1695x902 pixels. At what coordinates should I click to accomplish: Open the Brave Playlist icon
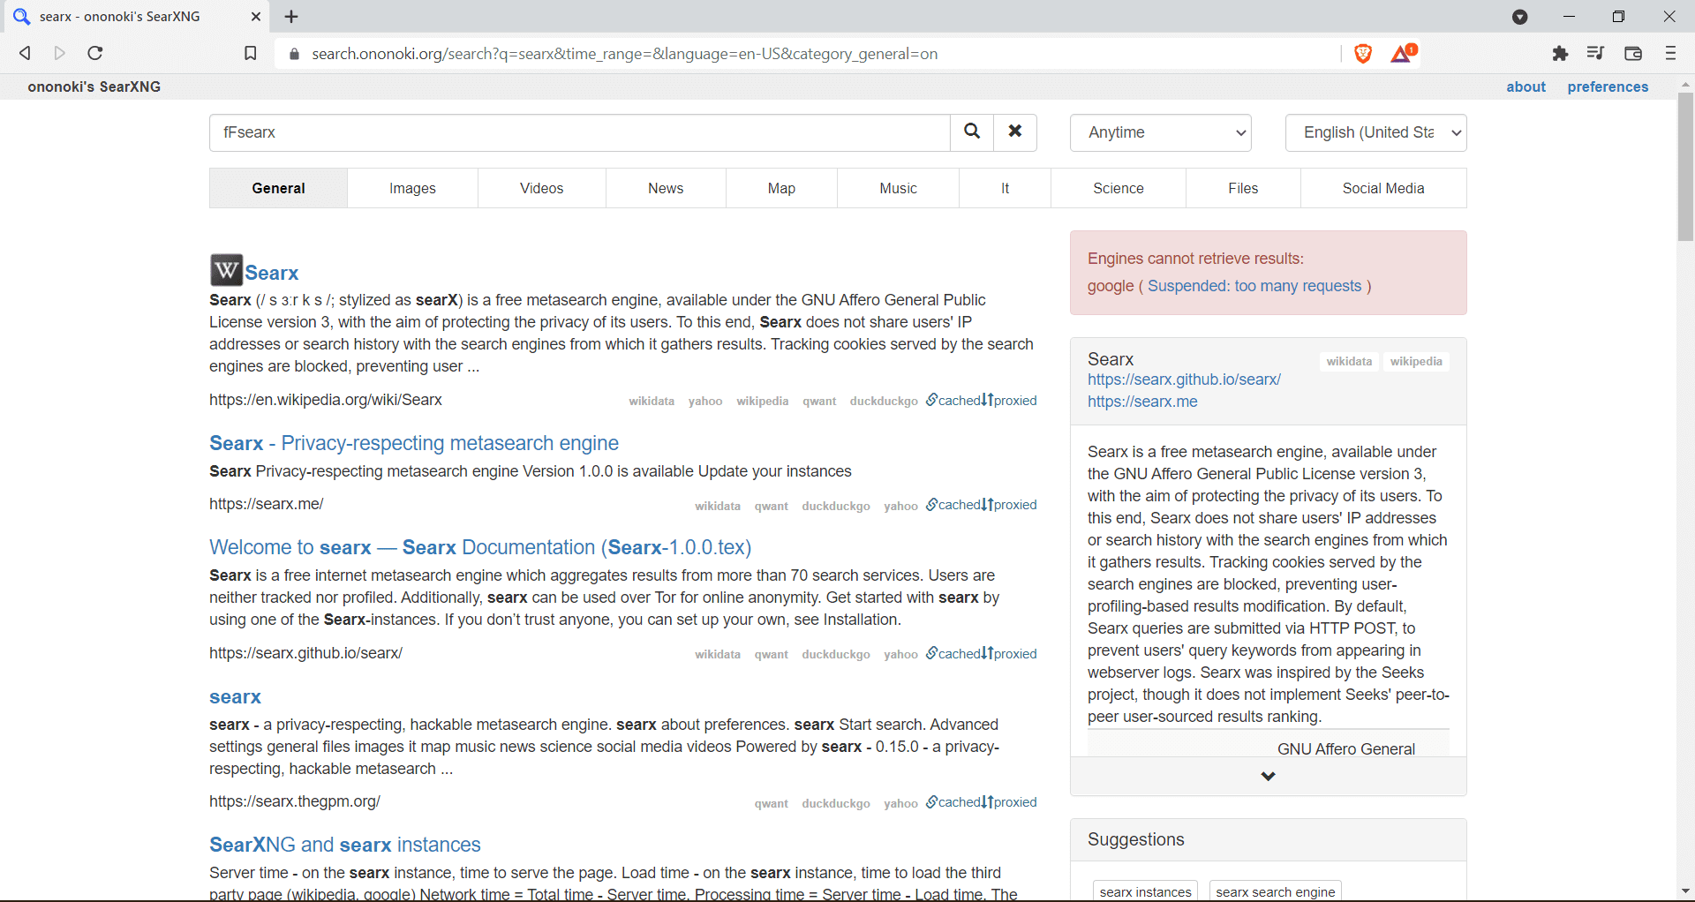1596,53
